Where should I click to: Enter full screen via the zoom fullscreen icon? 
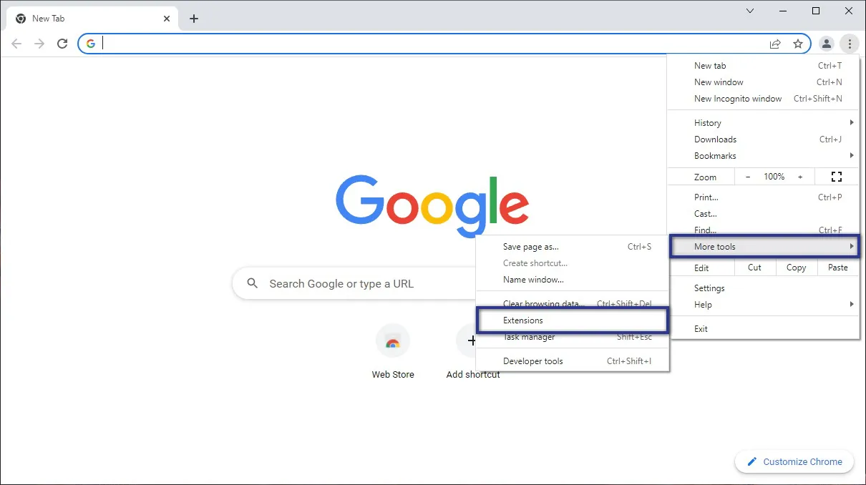point(836,176)
